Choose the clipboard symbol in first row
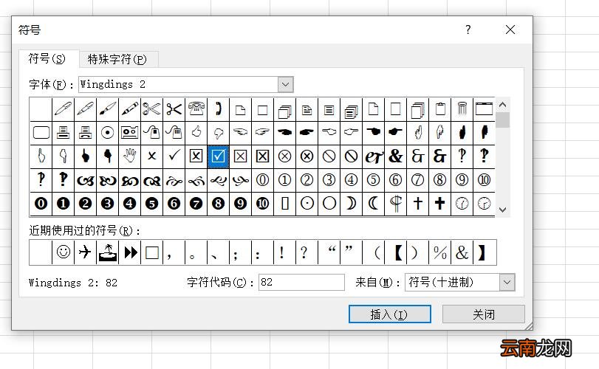 click(439, 109)
